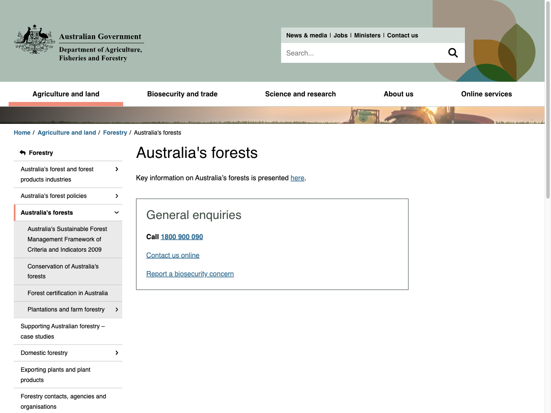Open Plantations and farm forestry item
Image resolution: width=551 pixels, height=413 pixels.
point(66,309)
